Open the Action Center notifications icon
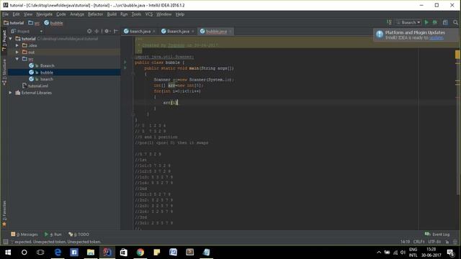This screenshot has width=461, height=259. tap(450, 253)
